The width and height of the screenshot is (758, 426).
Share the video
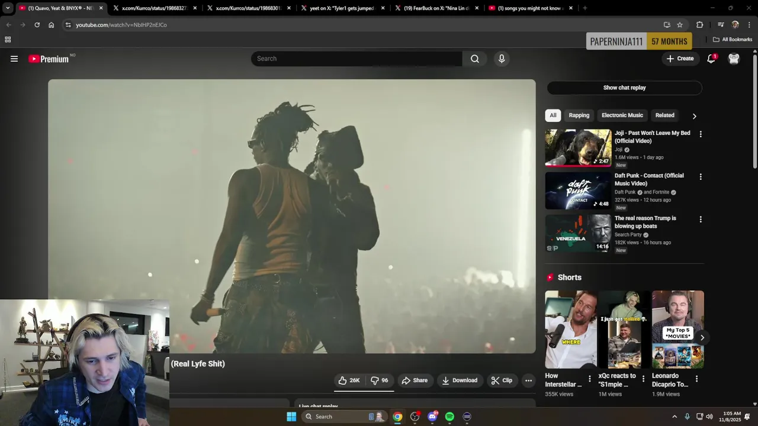tap(415, 380)
